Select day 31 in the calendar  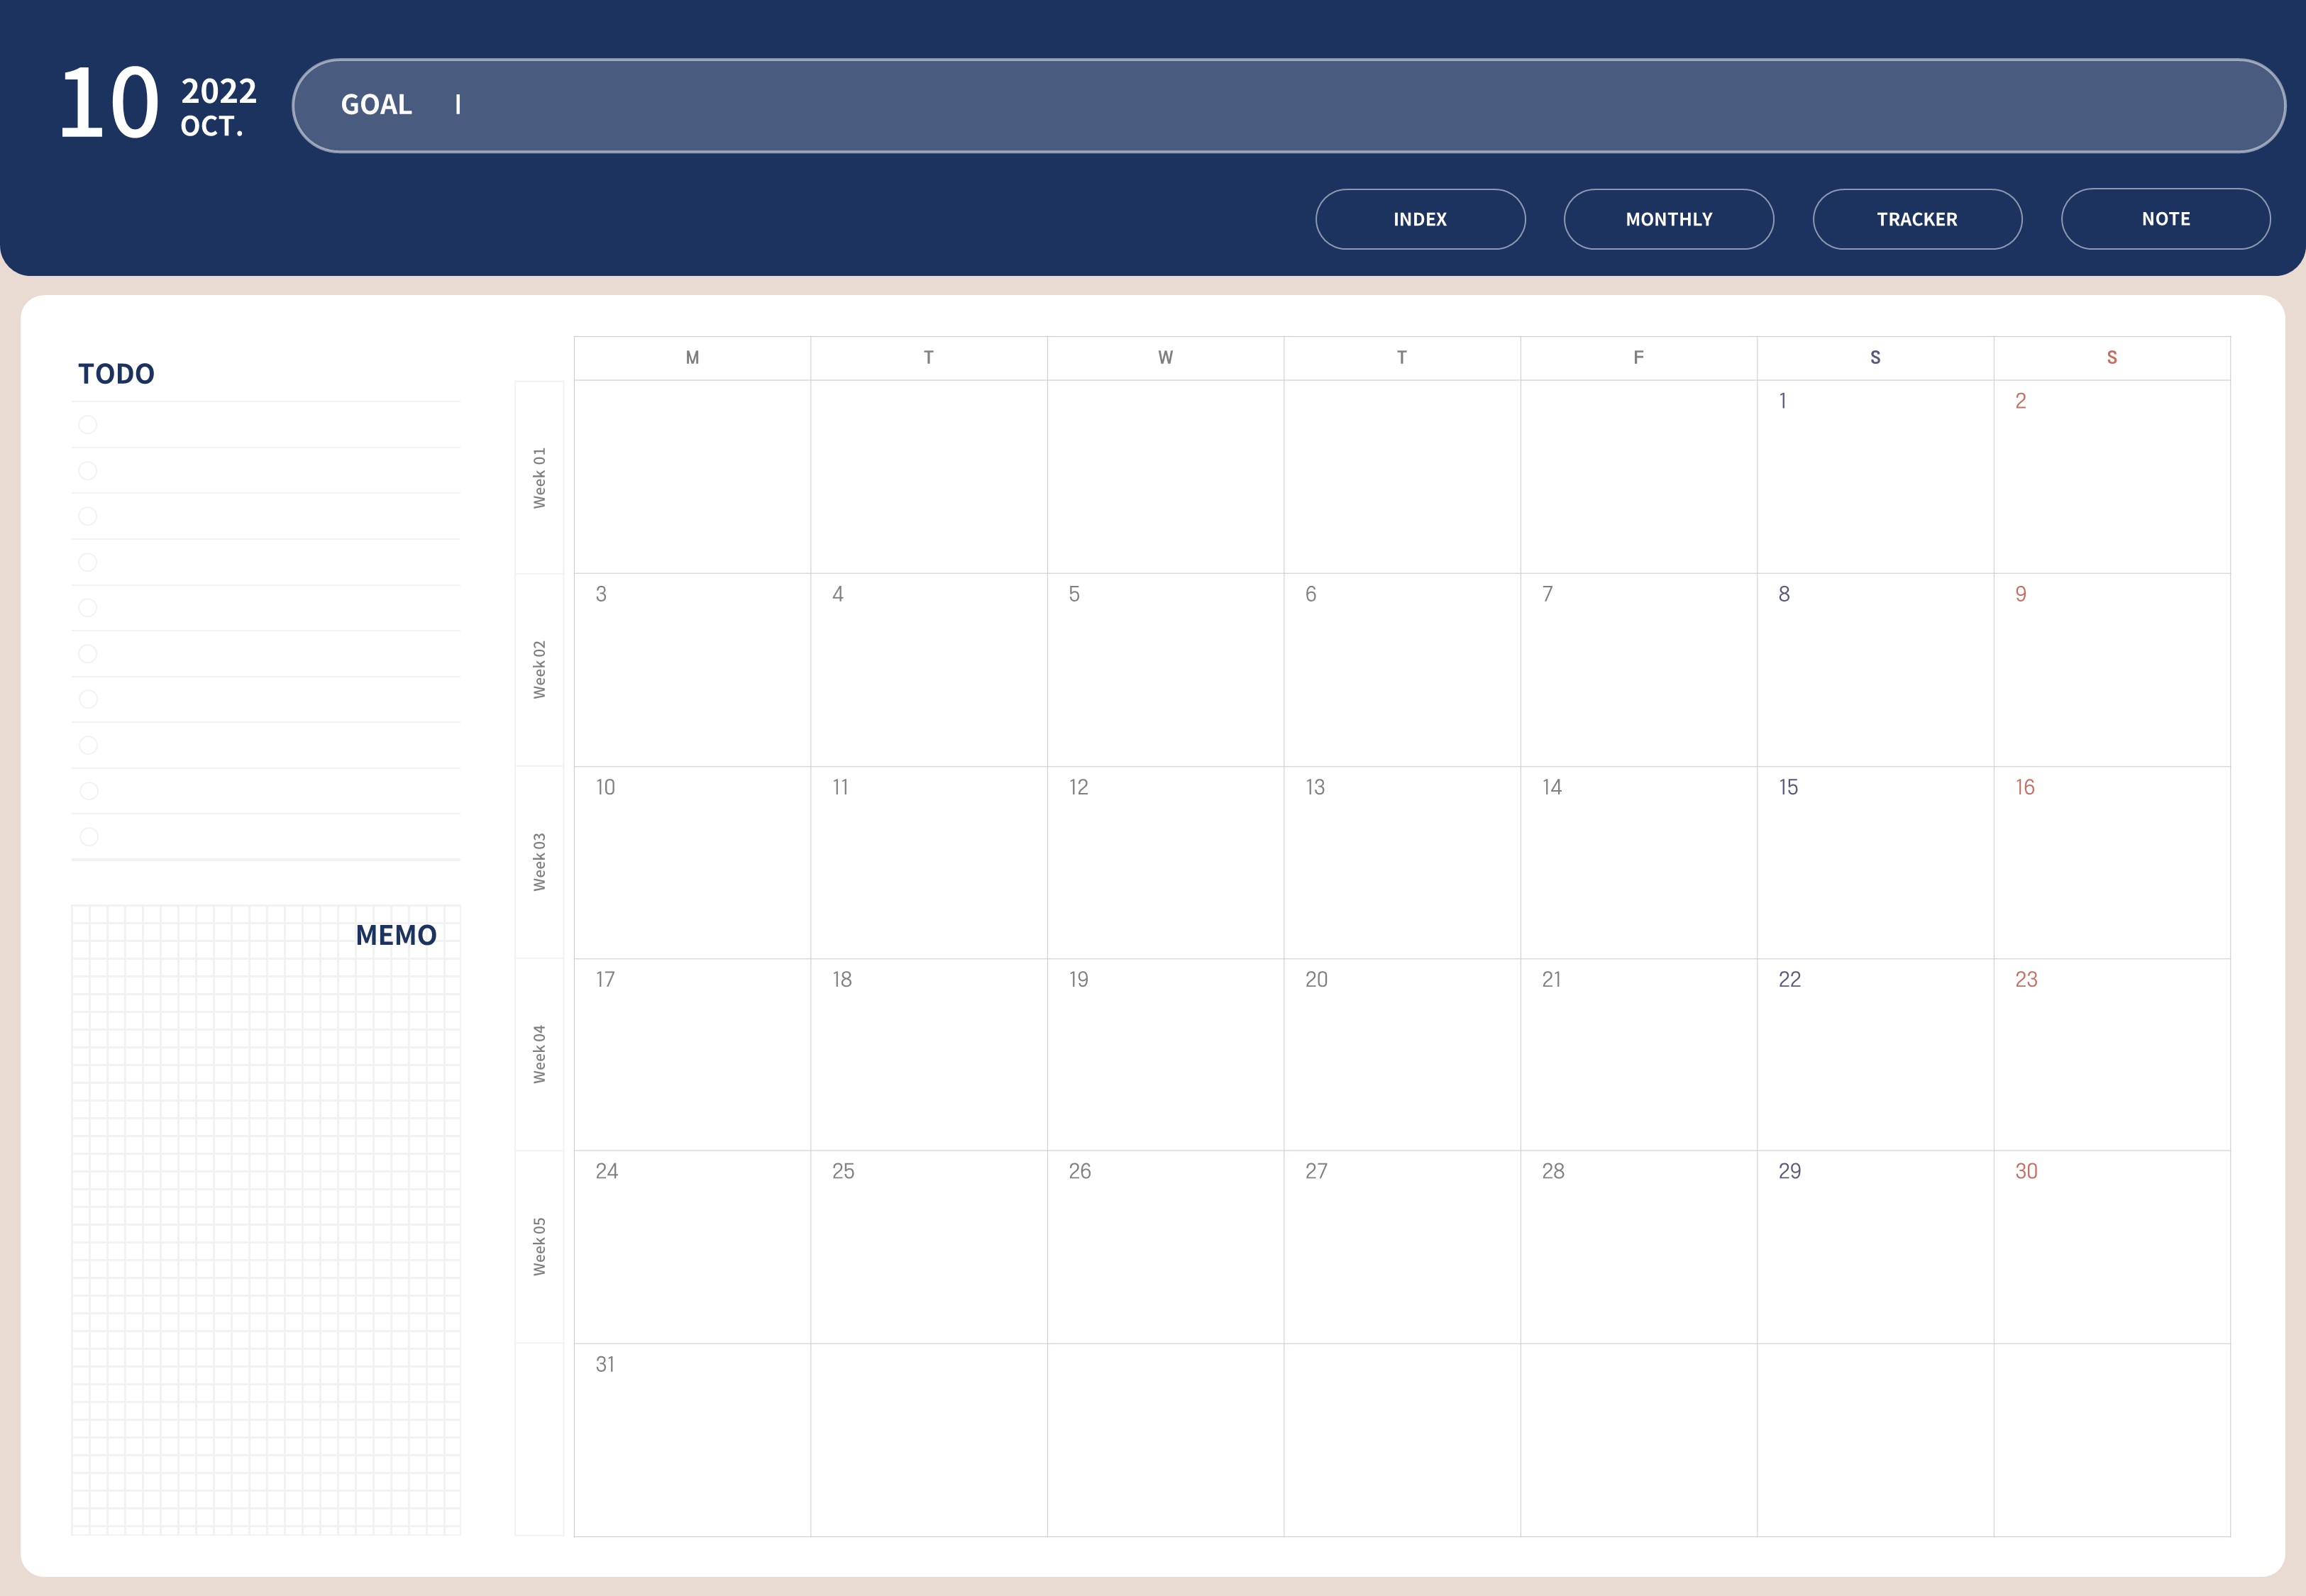(x=692, y=1440)
